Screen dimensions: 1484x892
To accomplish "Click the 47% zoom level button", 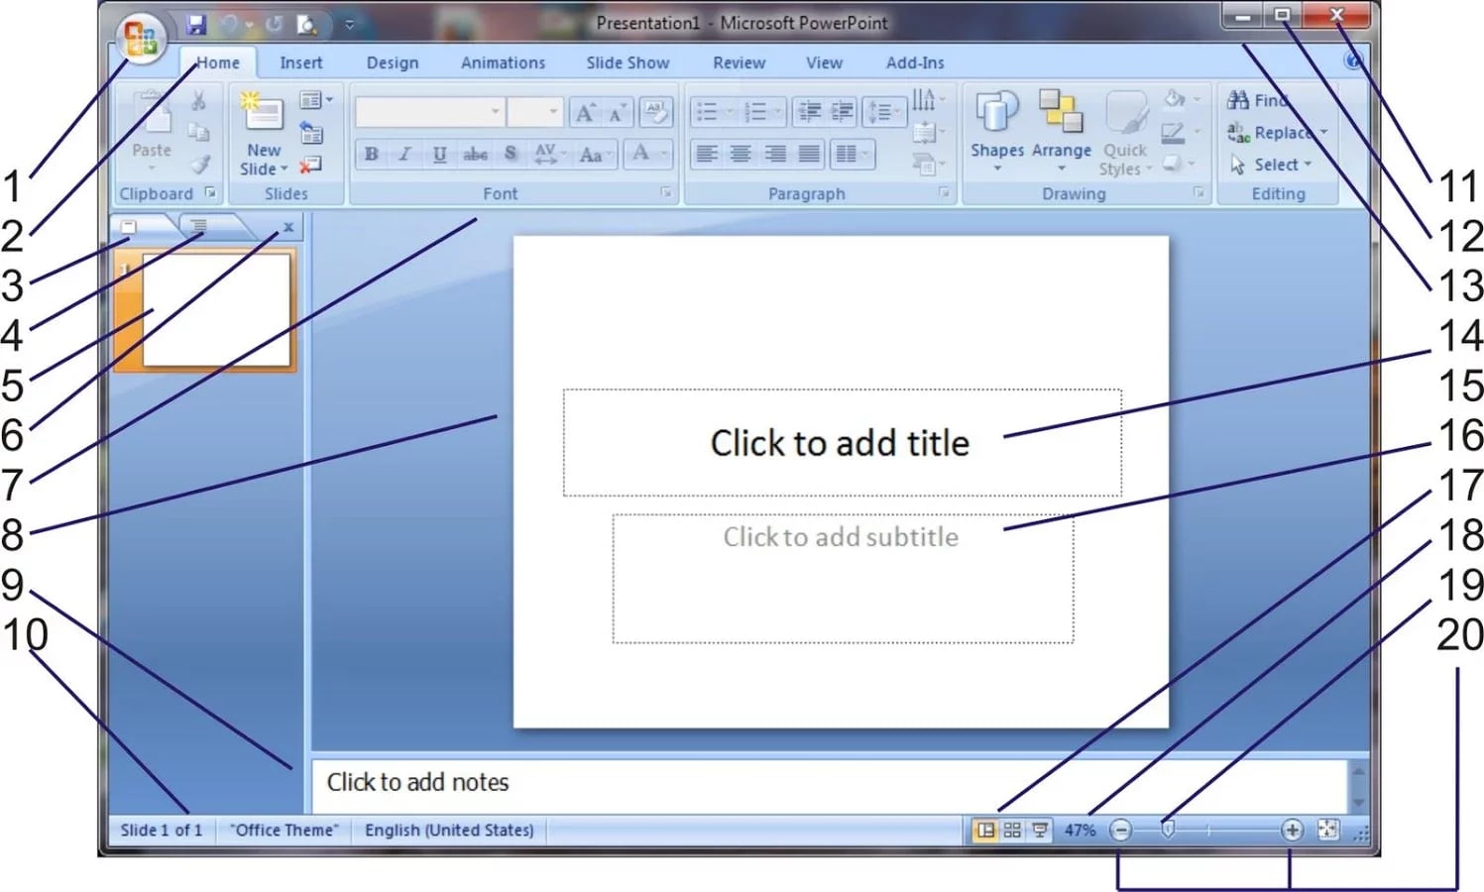I will (x=1080, y=830).
